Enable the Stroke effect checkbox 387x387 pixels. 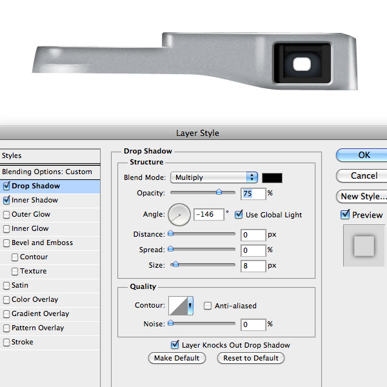point(6,342)
